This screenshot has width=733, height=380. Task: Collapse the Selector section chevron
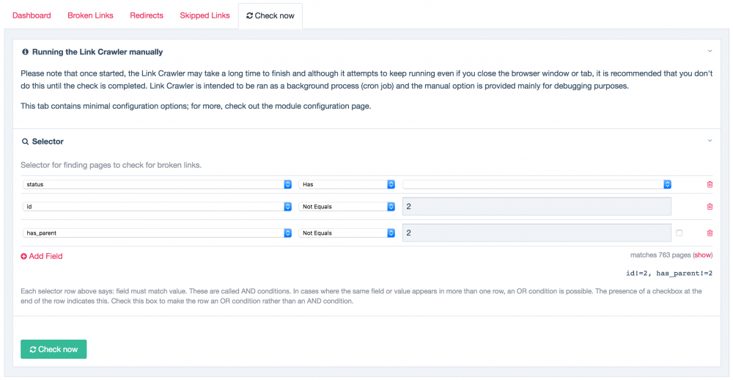710,140
